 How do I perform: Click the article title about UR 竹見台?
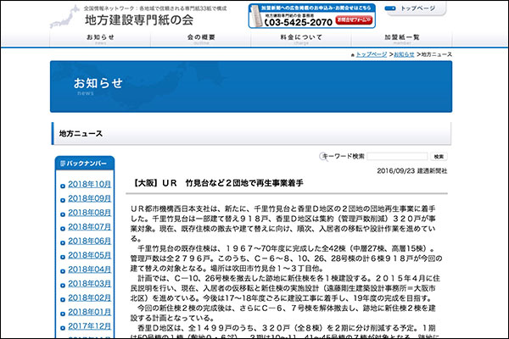tap(218, 183)
